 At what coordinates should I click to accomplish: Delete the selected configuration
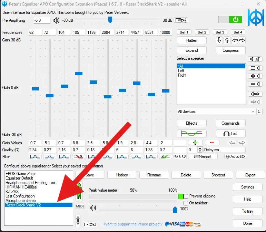pos(186,175)
